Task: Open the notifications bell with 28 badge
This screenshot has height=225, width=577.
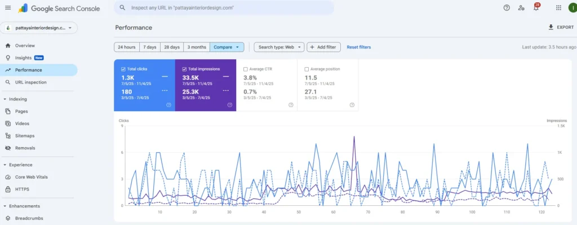Action: click(x=536, y=7)
